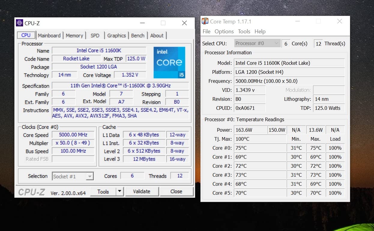Click the Frequency value in Core Temp
This screenshot has width=374, height=231.
click(x=289, y=81)
